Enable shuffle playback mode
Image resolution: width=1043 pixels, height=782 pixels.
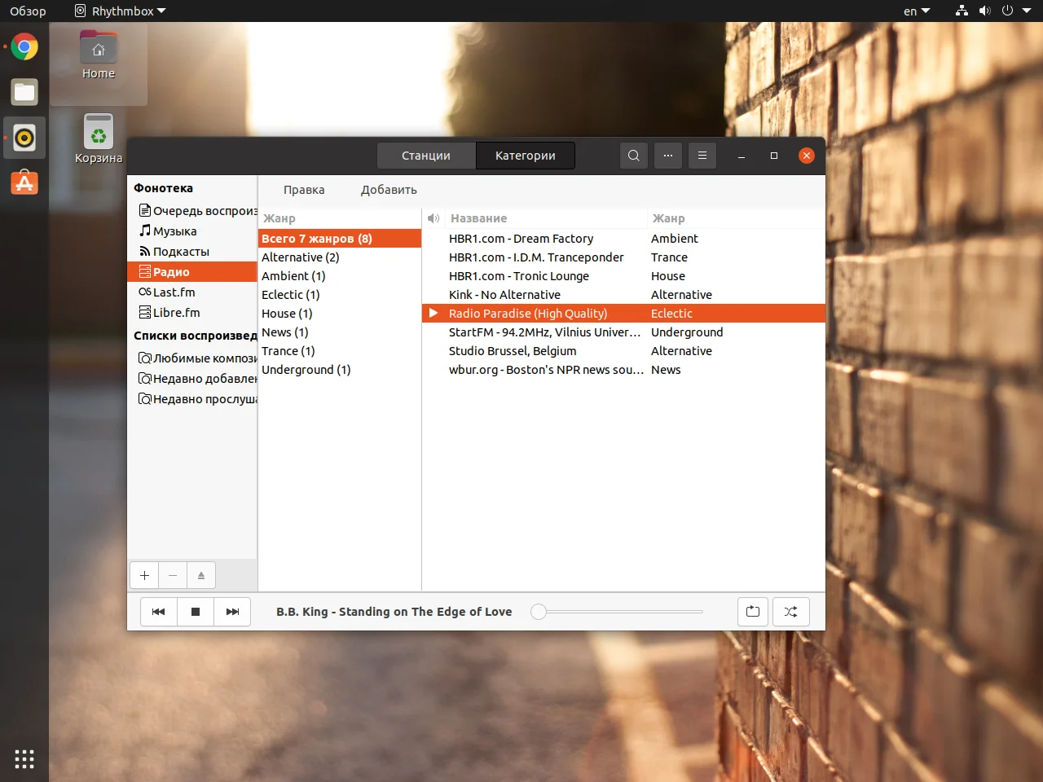791,612
